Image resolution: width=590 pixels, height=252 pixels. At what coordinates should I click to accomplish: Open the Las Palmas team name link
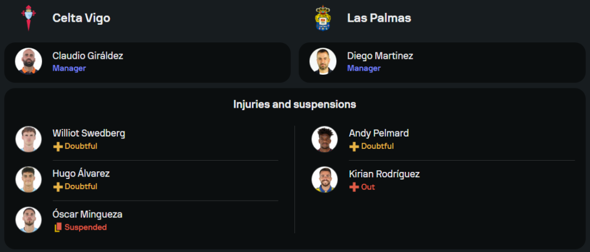(x=379, y=18)
